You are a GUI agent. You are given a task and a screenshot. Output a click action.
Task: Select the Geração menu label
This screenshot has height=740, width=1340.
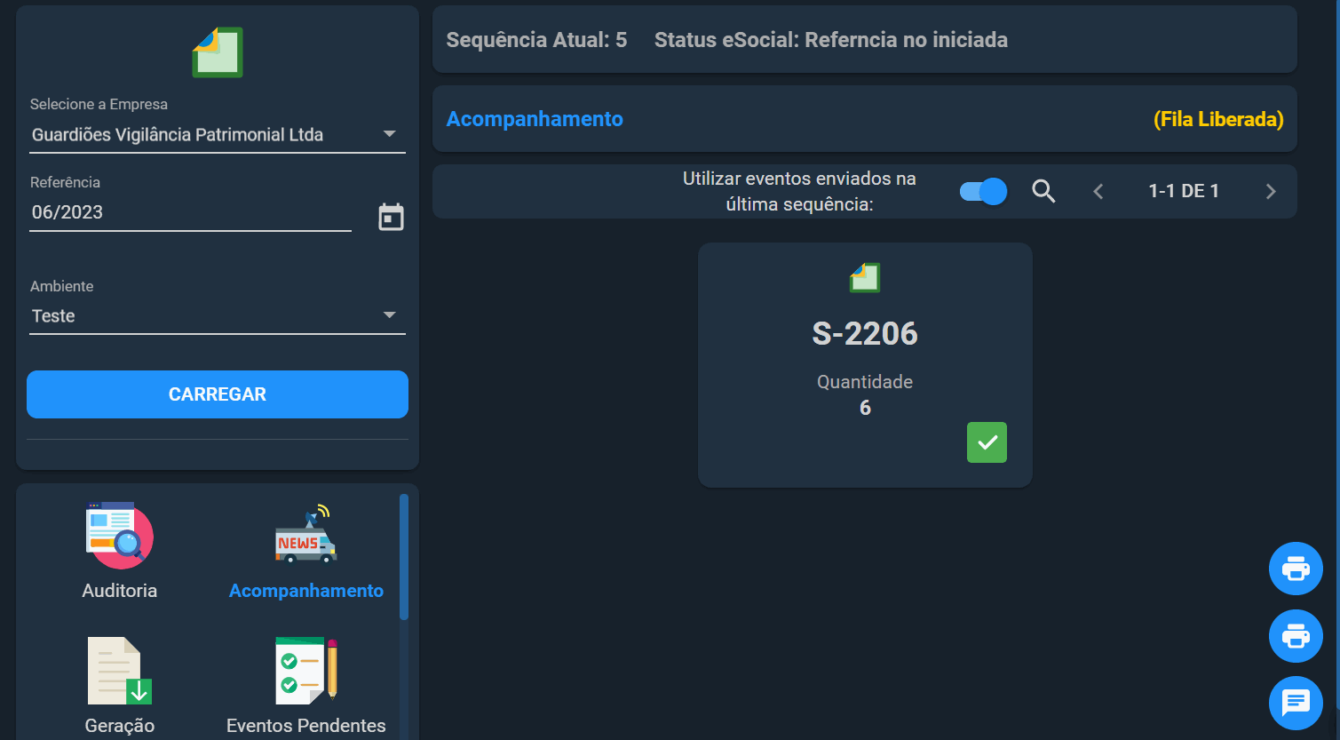point(120,726)
